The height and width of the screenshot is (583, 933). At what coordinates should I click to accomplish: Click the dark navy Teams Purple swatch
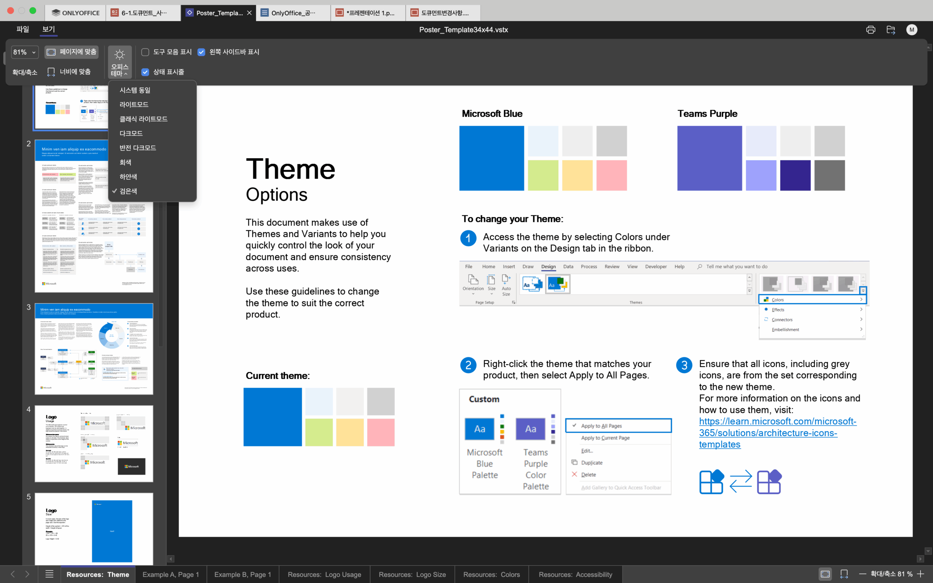click(795, 175)
